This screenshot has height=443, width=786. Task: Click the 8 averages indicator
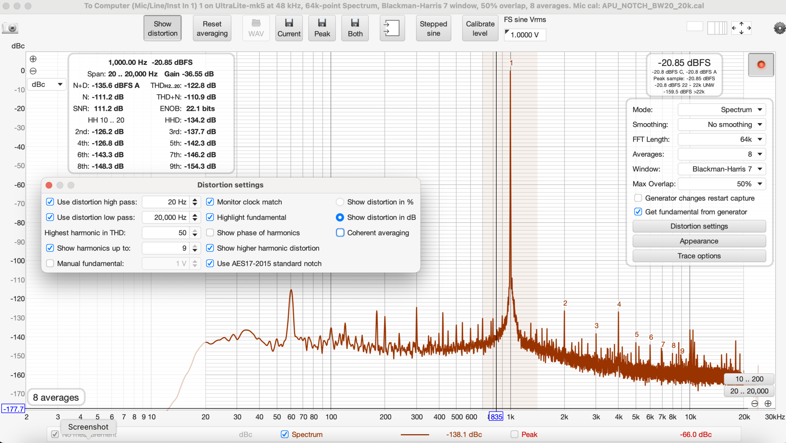pos(56,398)
